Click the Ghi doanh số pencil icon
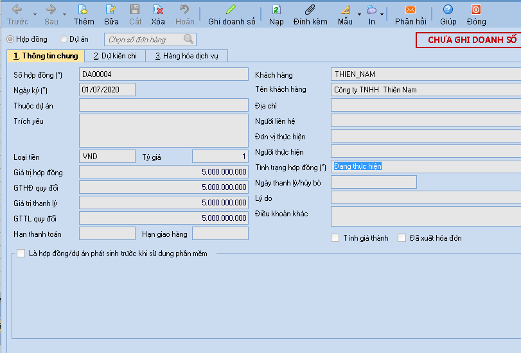Image resolution: width=521 pixels, height=353 pixels. pyautogui.click(x=231, y=10)
